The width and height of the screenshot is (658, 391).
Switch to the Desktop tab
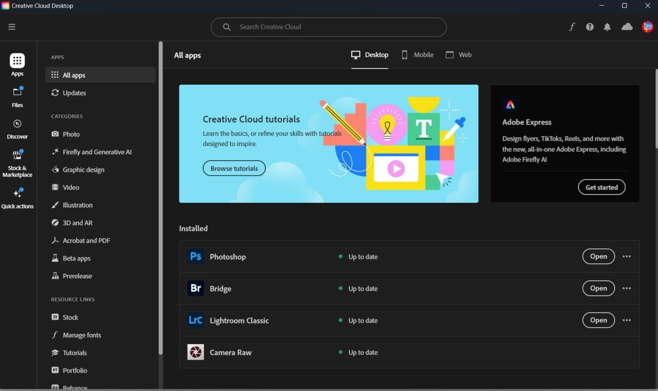tap(370, 55)
